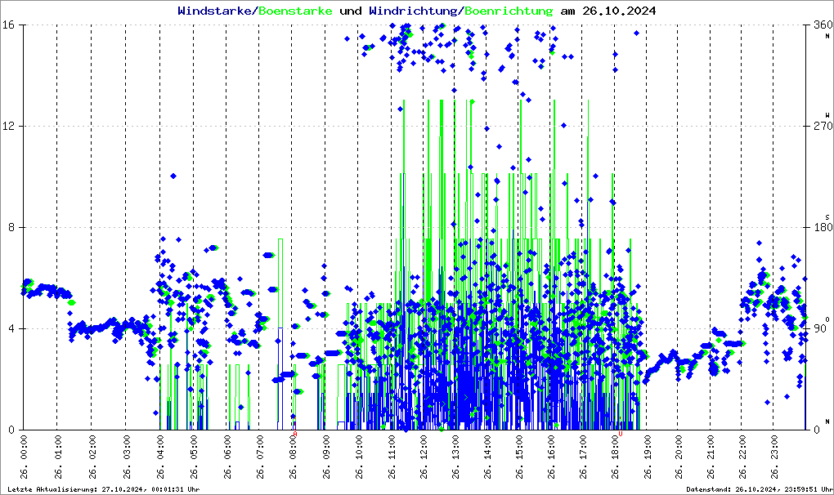
Task: Click the left axis value 16
Action: pyautogui.click(x=7, y=25)
